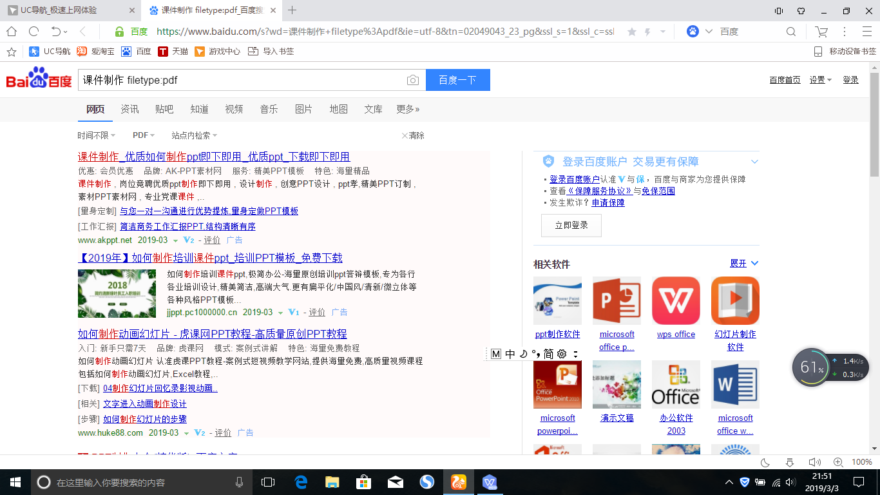Click the Windows taskbar search box
The width and height of the screenshot is (880, 495).
coord(142,482)
